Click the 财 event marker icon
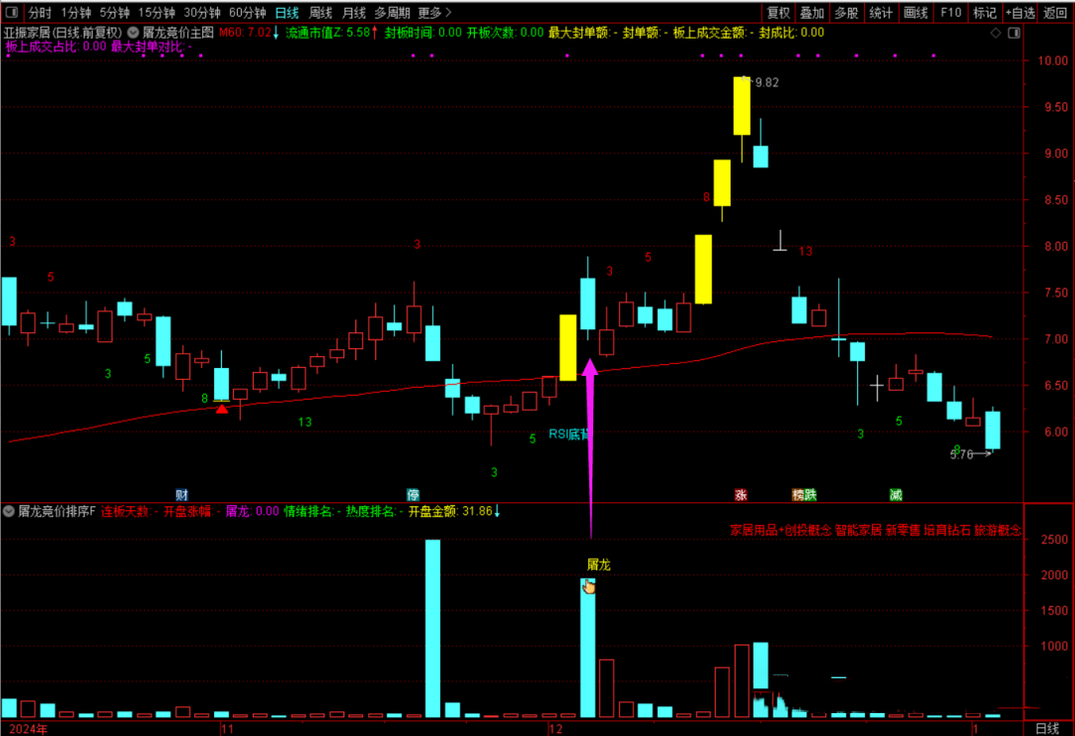This screenshot has width=1075, height=736. pos(181,494)
